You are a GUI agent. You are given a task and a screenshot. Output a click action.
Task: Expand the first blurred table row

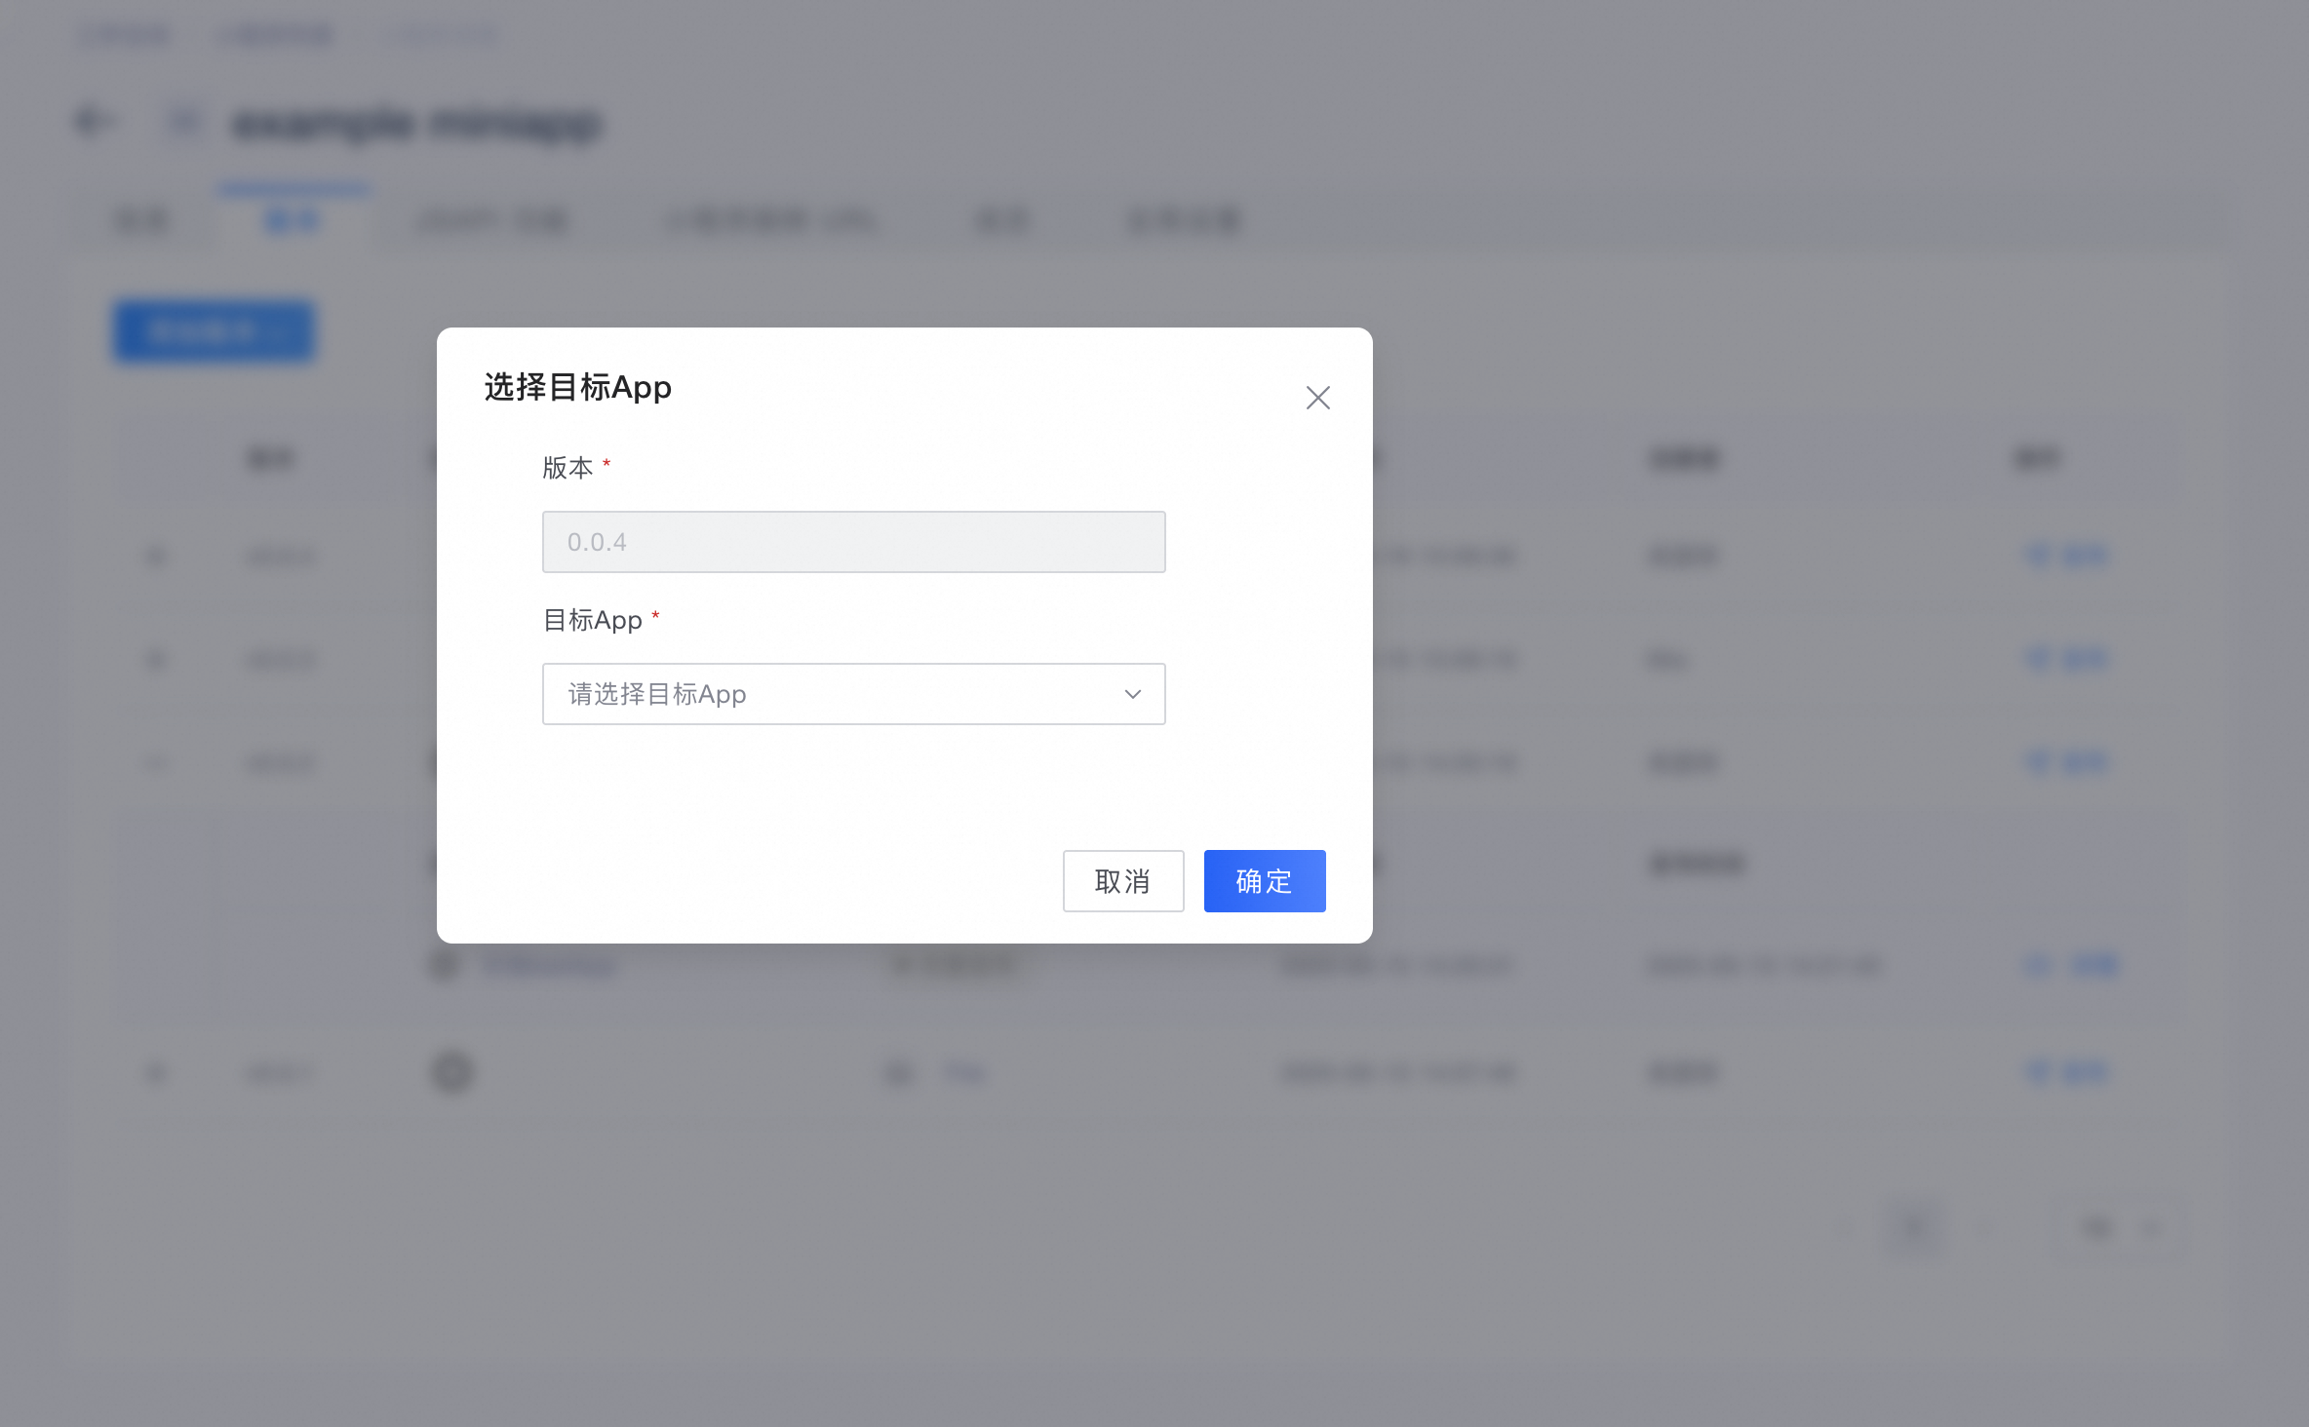(x=156, y=557)
